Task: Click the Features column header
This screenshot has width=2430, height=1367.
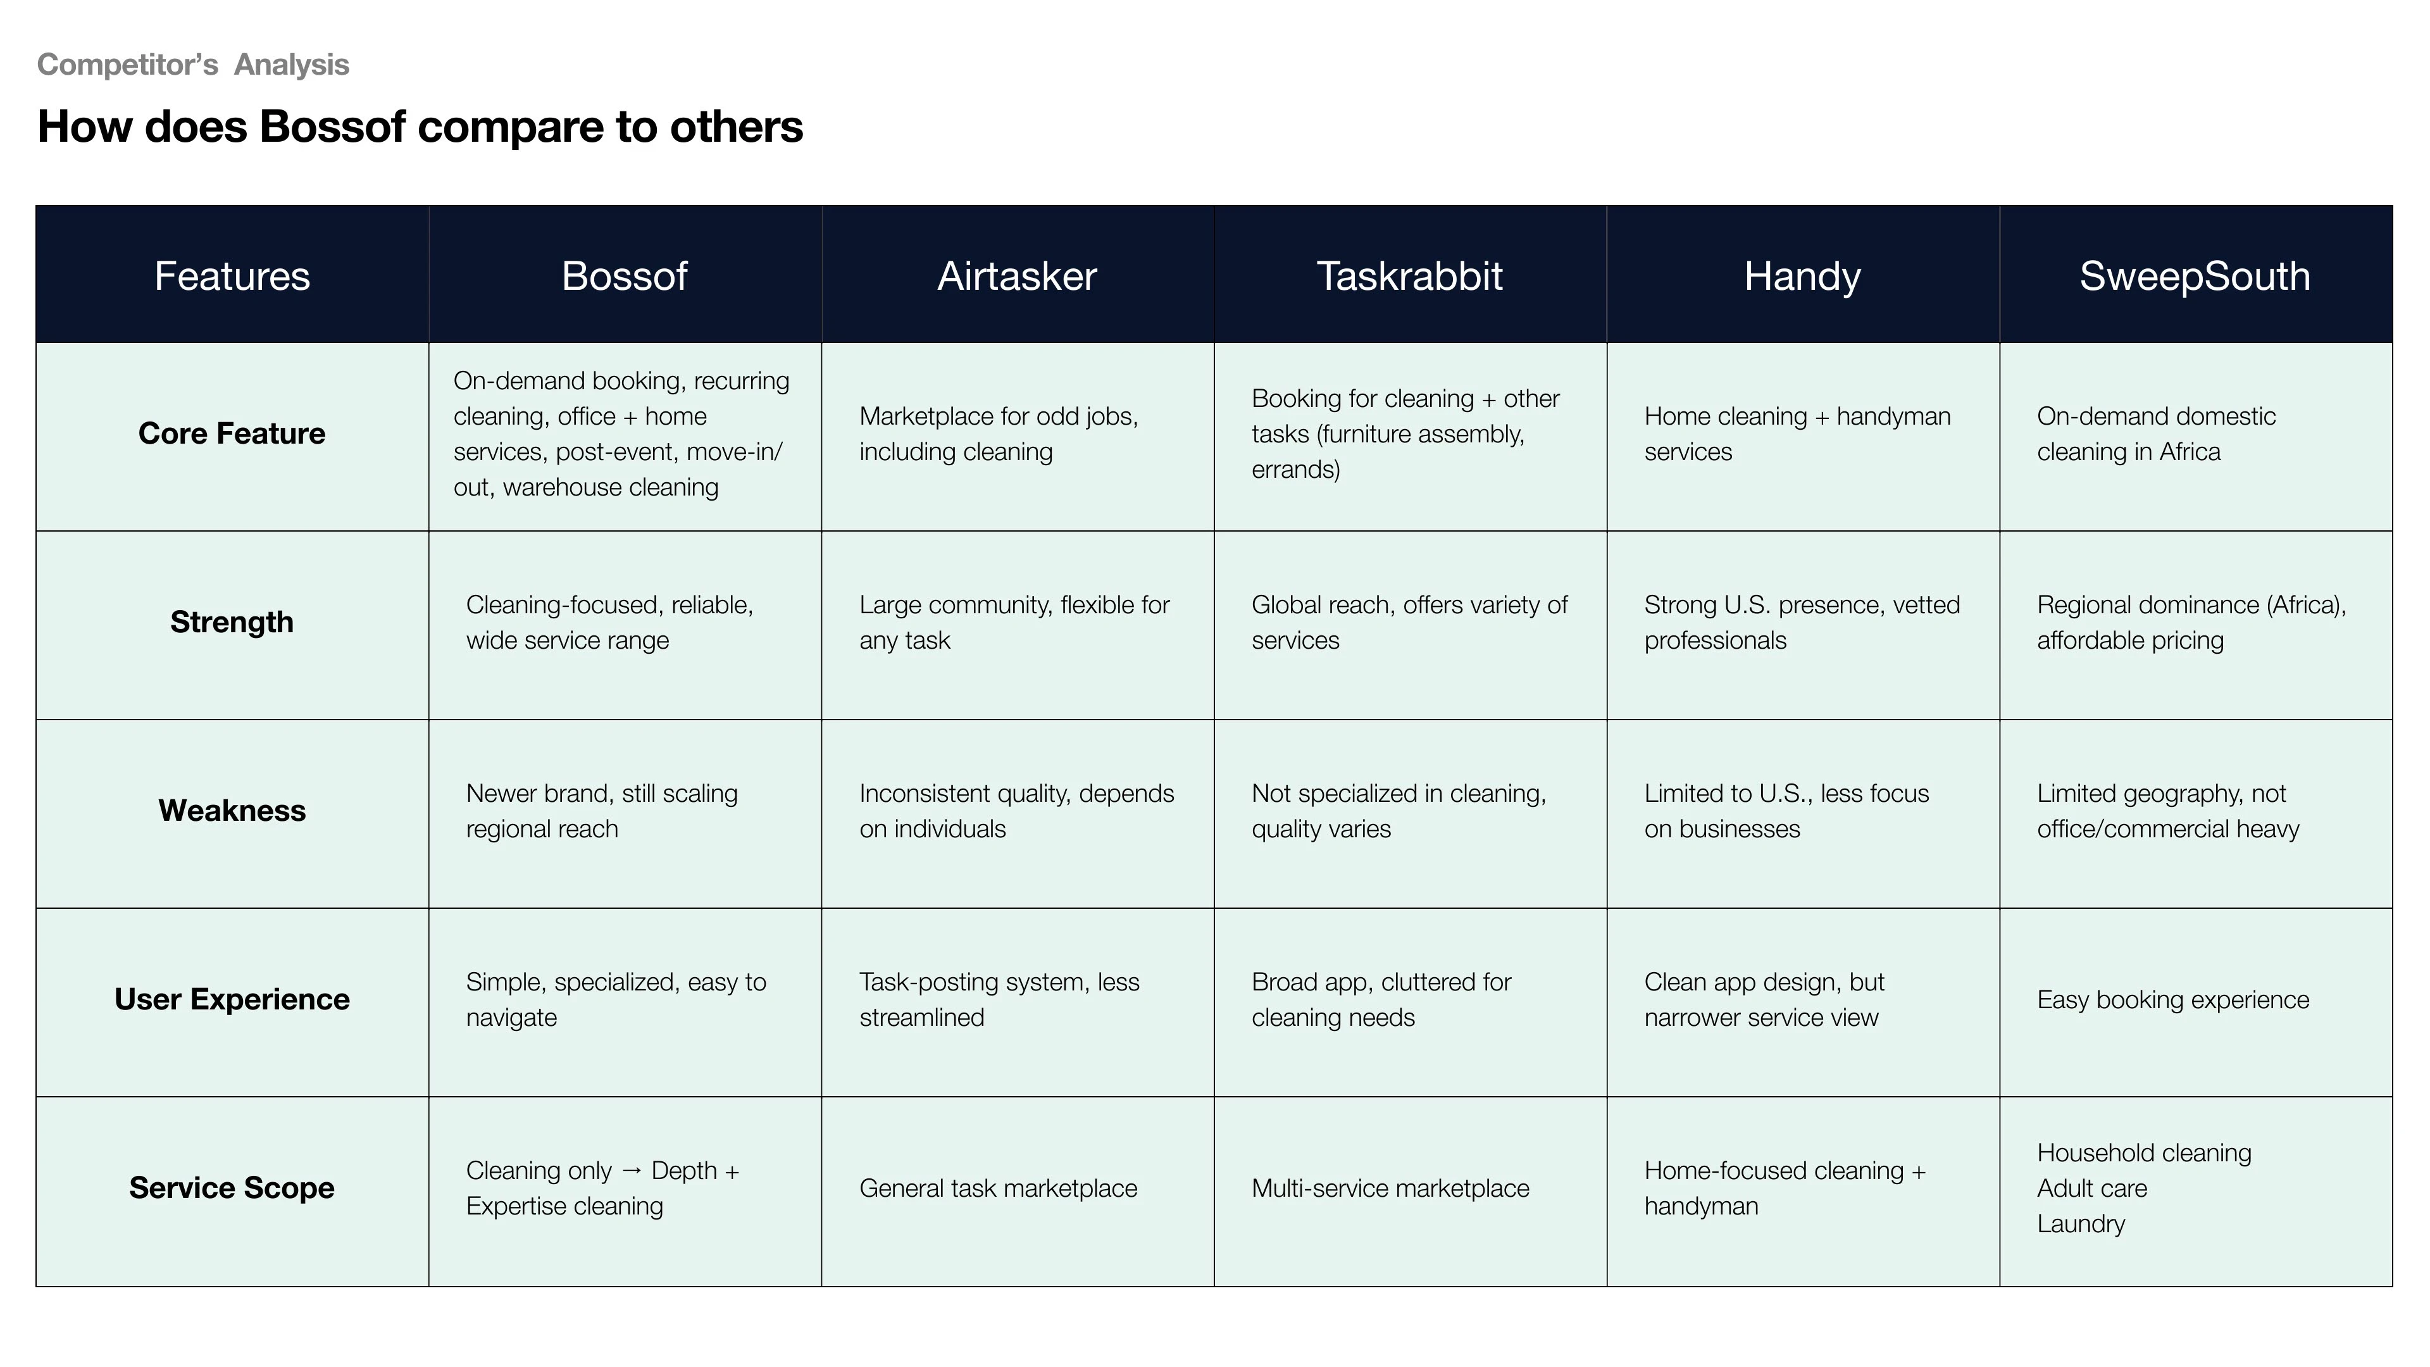Action: coord(232,275)
